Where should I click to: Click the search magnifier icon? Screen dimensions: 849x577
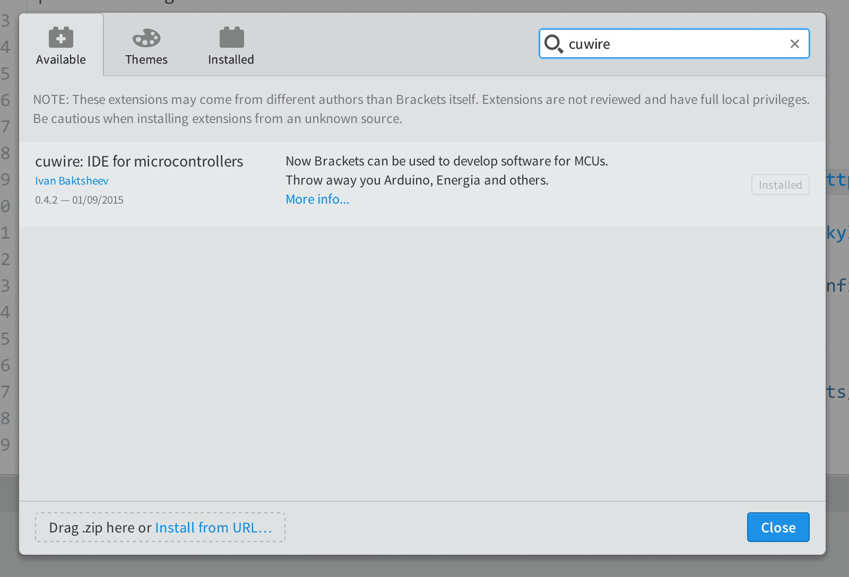click(553, 44)
